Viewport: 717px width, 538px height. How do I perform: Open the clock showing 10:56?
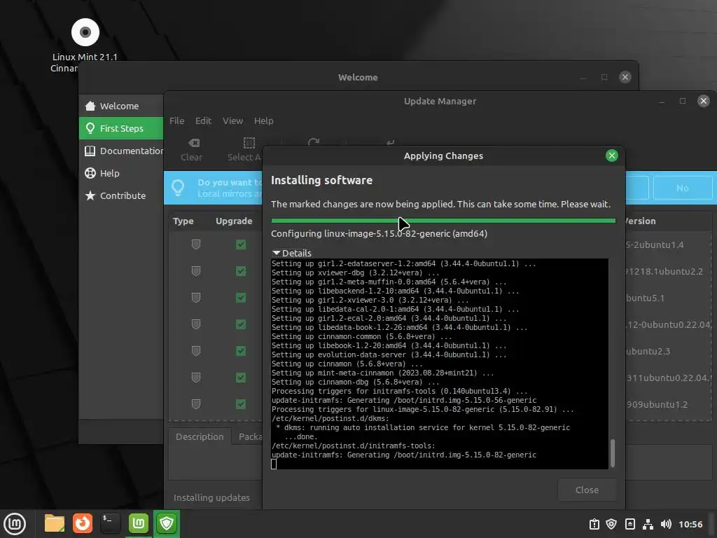coord(690,524)
